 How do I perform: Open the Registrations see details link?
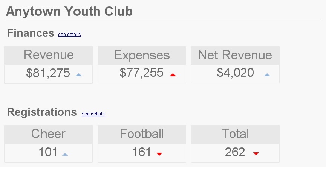pos(93,114)
